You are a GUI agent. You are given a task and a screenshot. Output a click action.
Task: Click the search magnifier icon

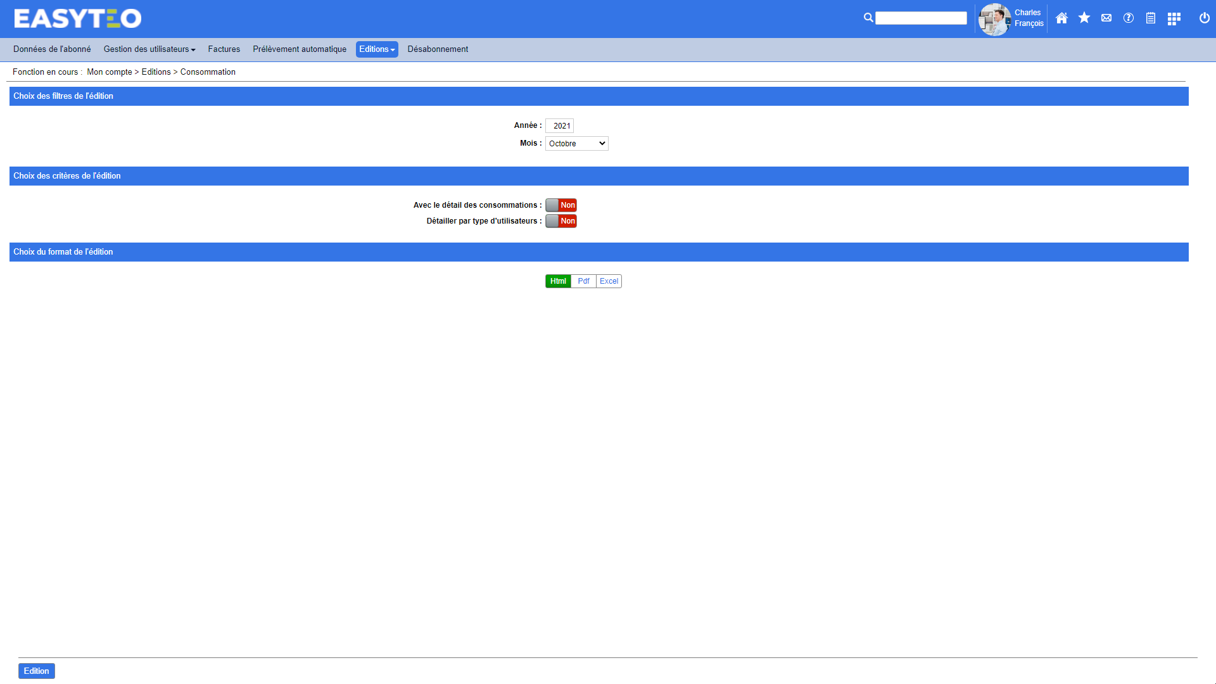click(868, 18)
